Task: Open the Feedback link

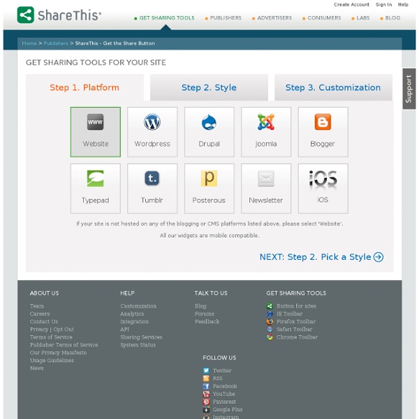Action: click(x=207, y=321)
